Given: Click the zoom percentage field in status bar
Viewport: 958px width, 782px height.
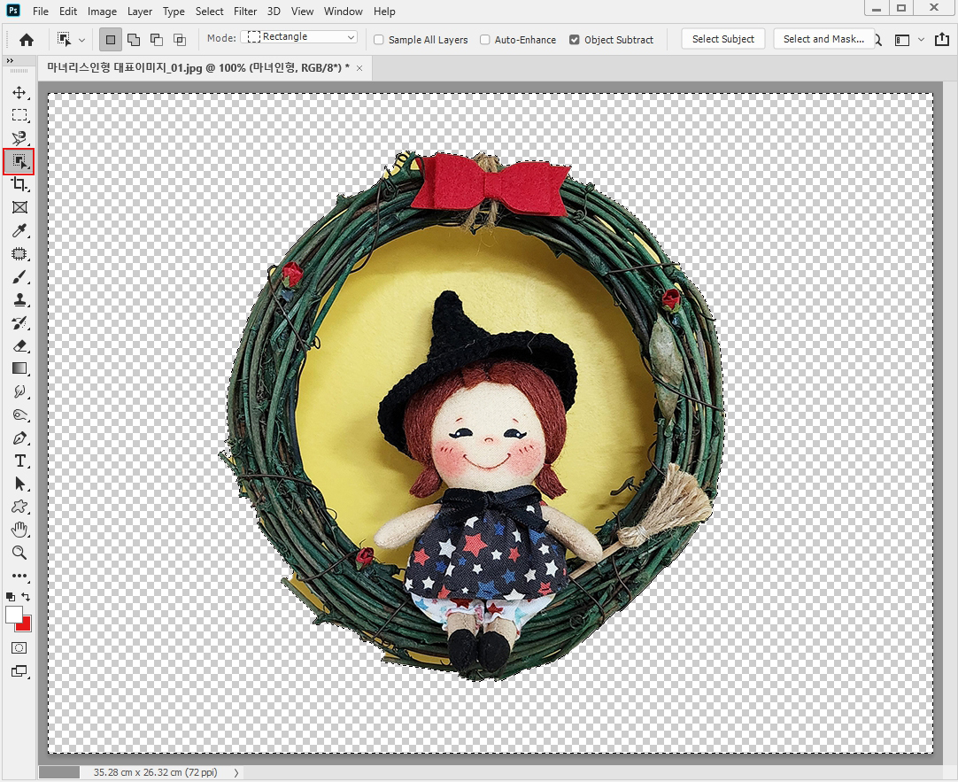Looking at the screenshot, I should click(x=59, y=772).
